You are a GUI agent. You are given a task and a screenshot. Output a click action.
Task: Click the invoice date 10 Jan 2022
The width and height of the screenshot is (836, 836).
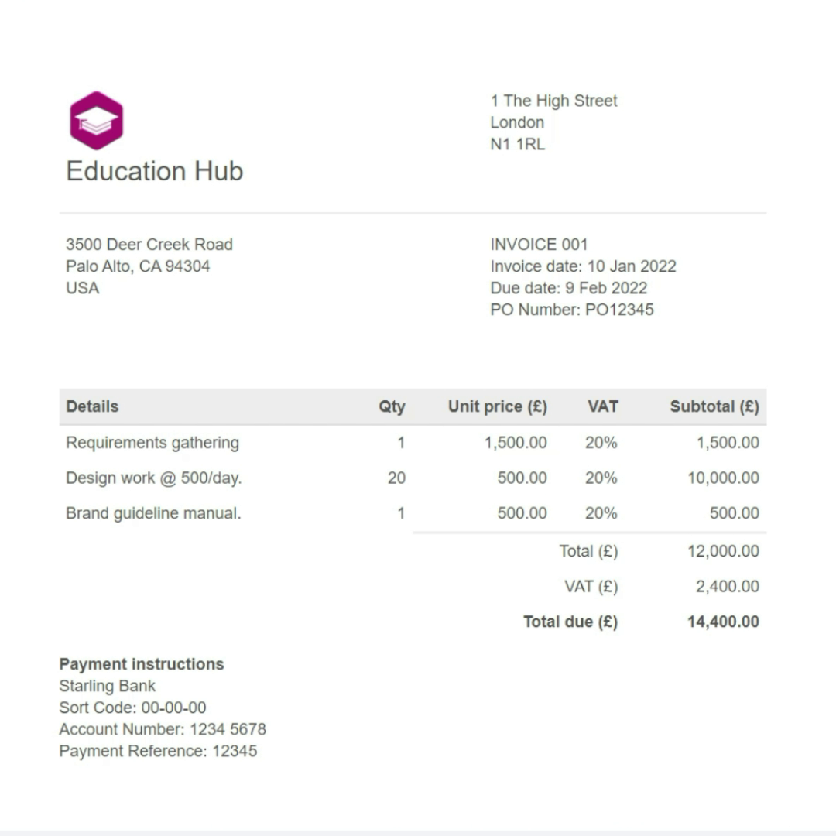click(631, 266)
